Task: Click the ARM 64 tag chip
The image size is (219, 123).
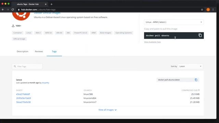Action: click(x=48, y=33)
